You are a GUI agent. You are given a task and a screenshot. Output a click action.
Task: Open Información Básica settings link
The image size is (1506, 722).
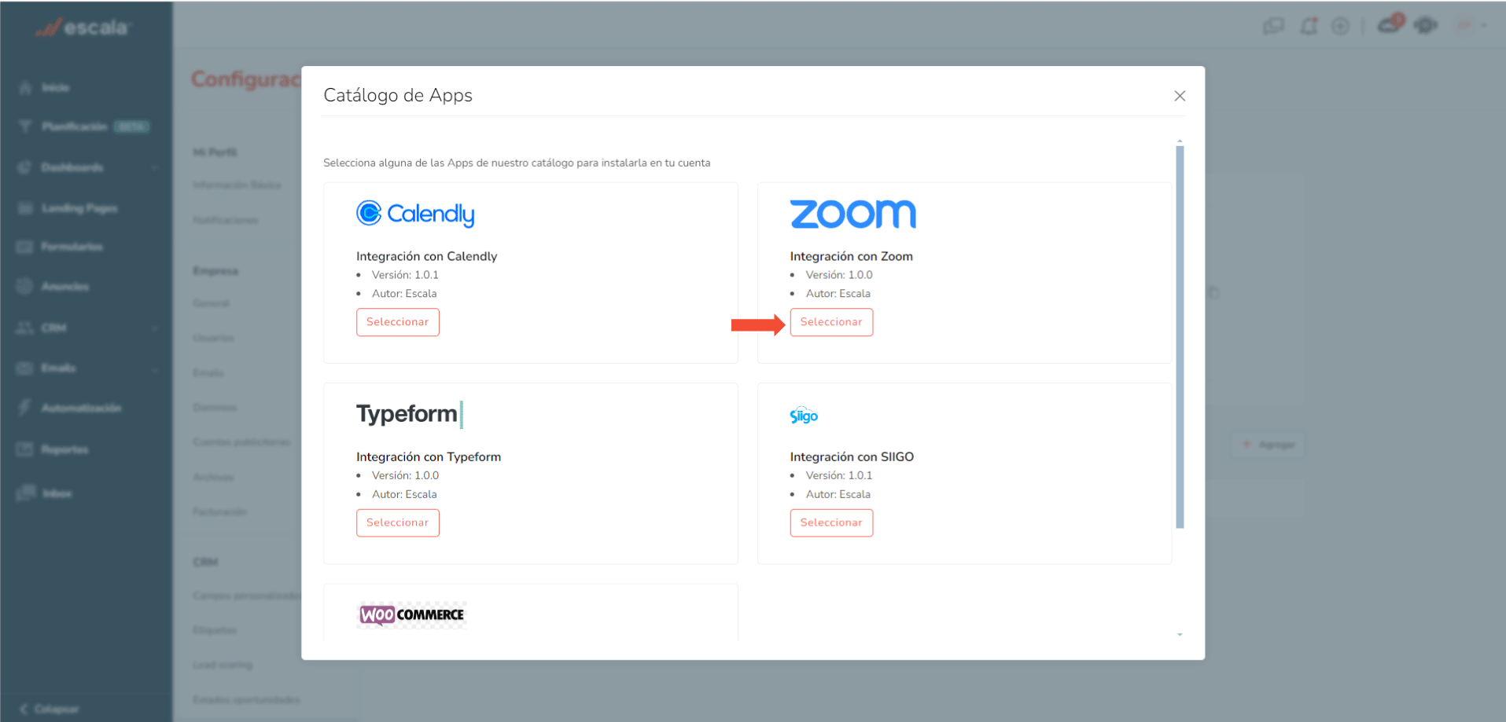[237, 185]
